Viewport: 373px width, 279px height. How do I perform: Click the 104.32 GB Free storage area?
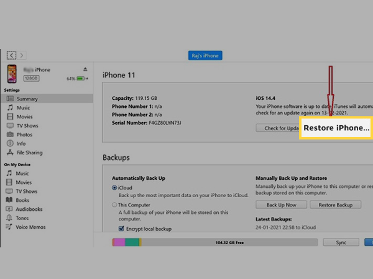pos(229,242)
